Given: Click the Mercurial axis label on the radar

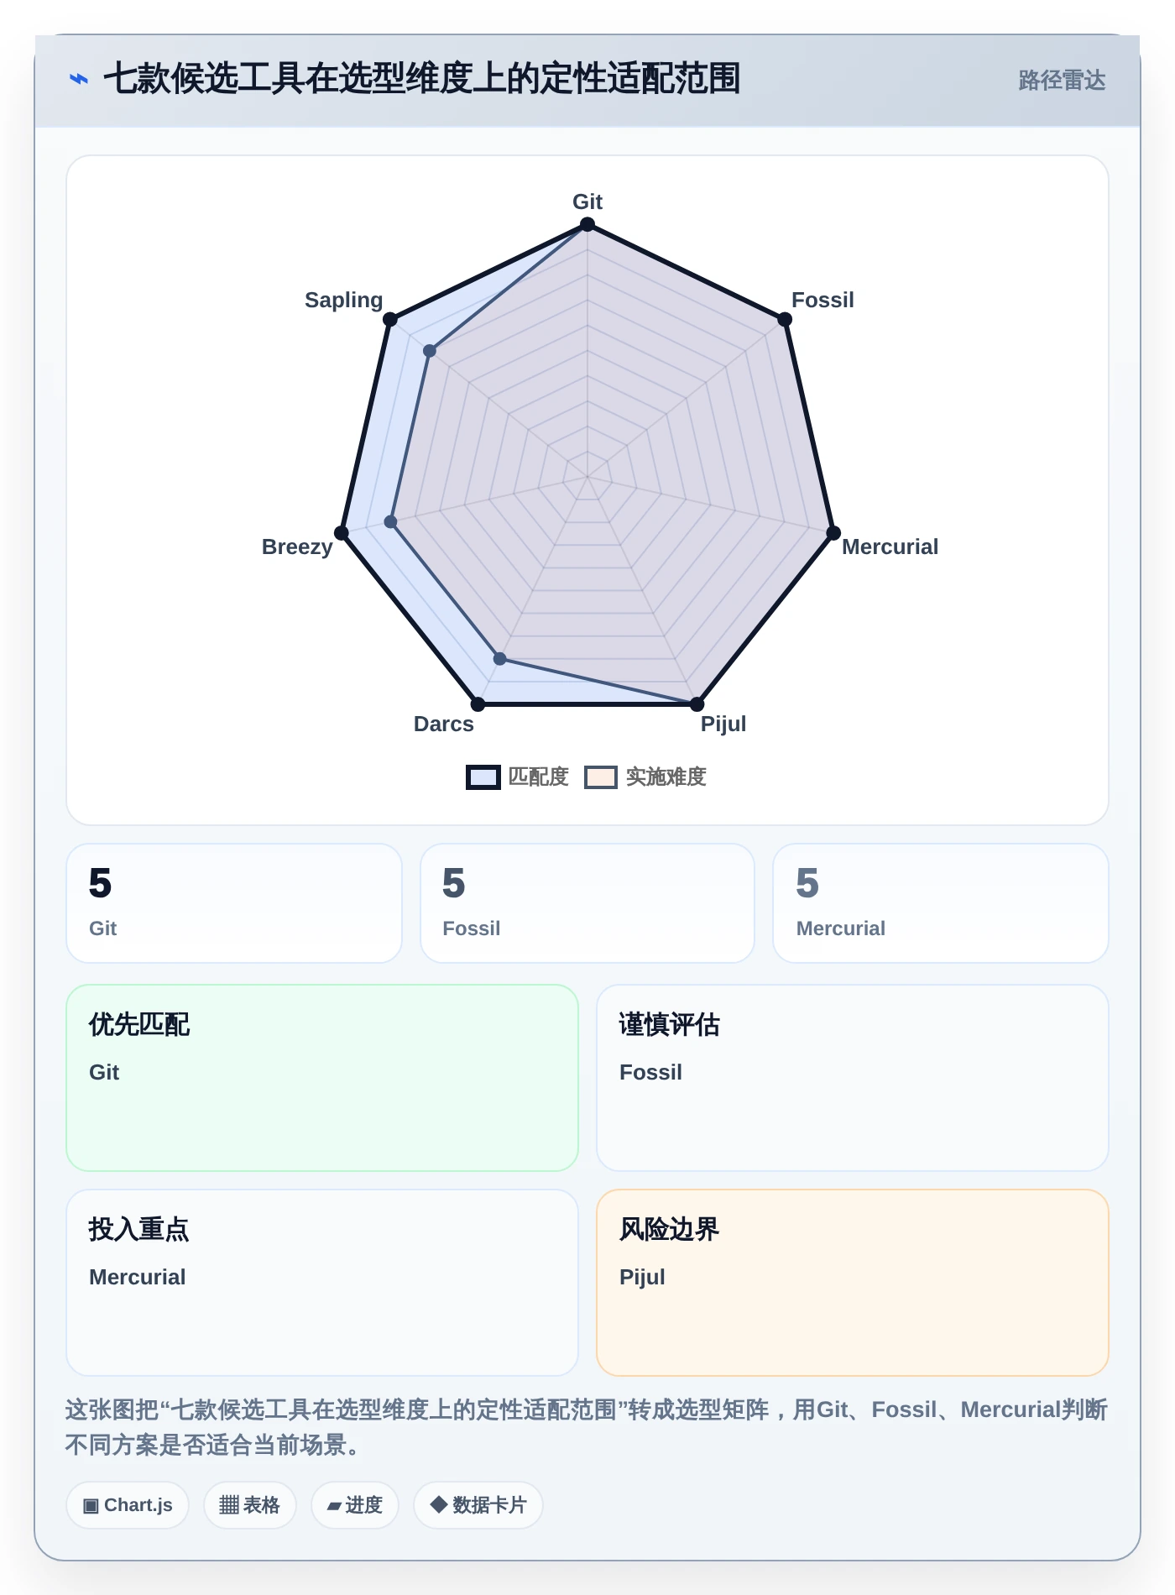Looking at the screenshot, I should coord(890,546).
